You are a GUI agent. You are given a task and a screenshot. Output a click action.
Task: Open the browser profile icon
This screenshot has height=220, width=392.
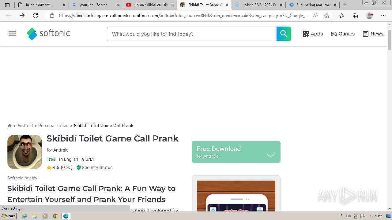click(x=370, y=16)
